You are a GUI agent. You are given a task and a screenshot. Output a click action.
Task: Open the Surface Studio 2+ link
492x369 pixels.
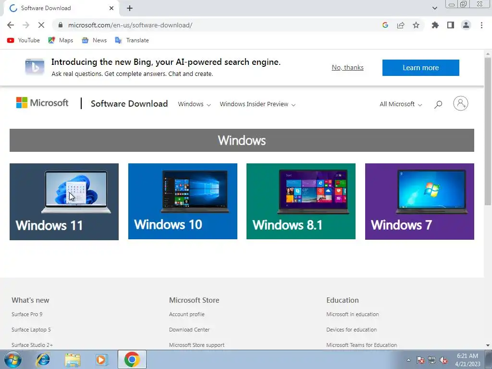coord(32,345)
